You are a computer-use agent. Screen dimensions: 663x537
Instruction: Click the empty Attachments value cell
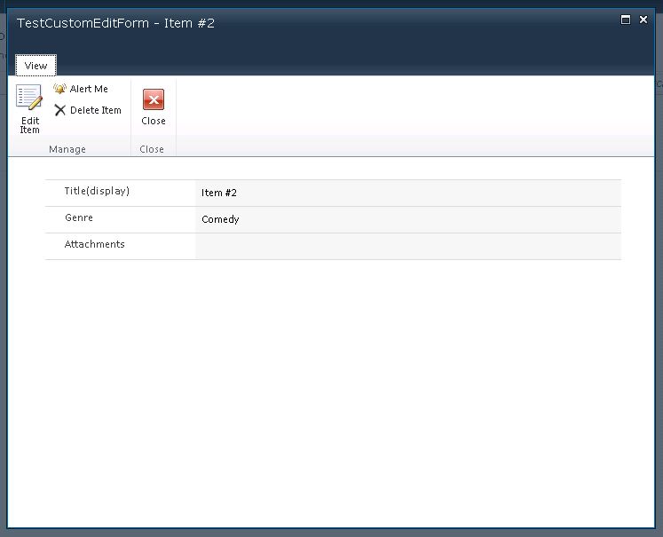tap(407, 246)
